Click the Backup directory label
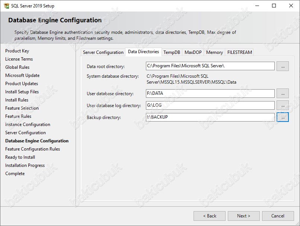 (x=104, y=117)
